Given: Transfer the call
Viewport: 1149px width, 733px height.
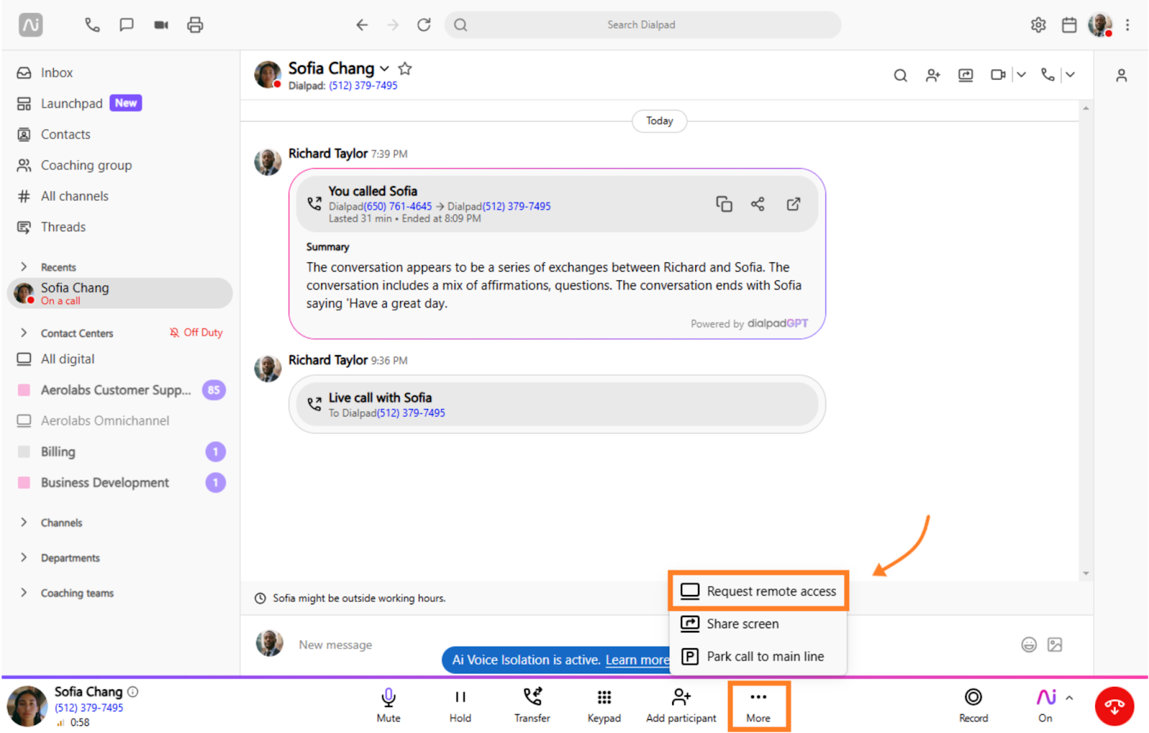Looking at the screenshot, I should tap(532, 705).
